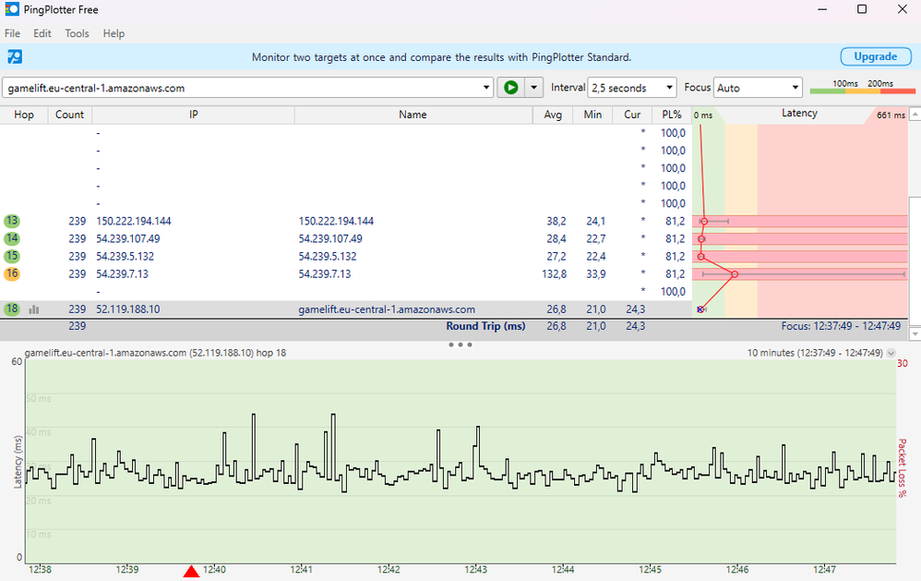Click the hop 13 green circle icon
This screenshot has width=921, height=581.
click(x=12, y=222)
